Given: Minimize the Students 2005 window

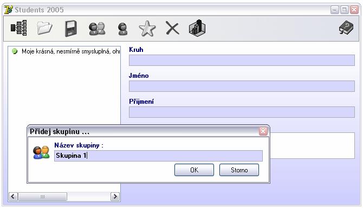Looking at the screenshot, I should pos(334,10).
